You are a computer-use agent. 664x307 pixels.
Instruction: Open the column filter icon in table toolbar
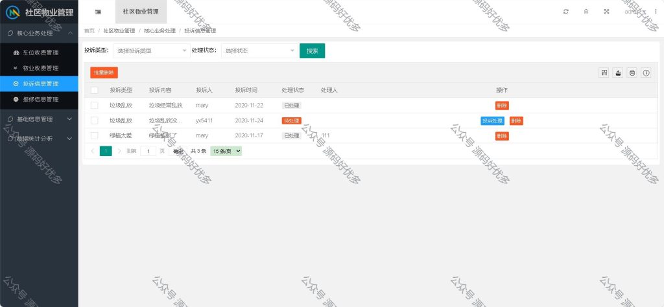point(604,73)
